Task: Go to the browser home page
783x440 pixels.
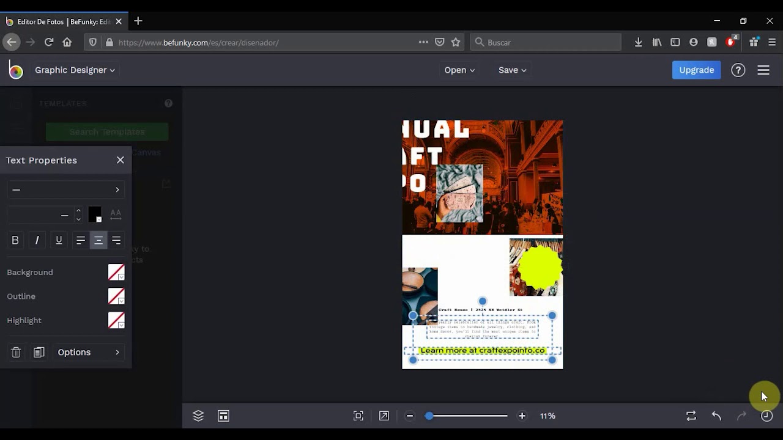Action: coord(67,42)
